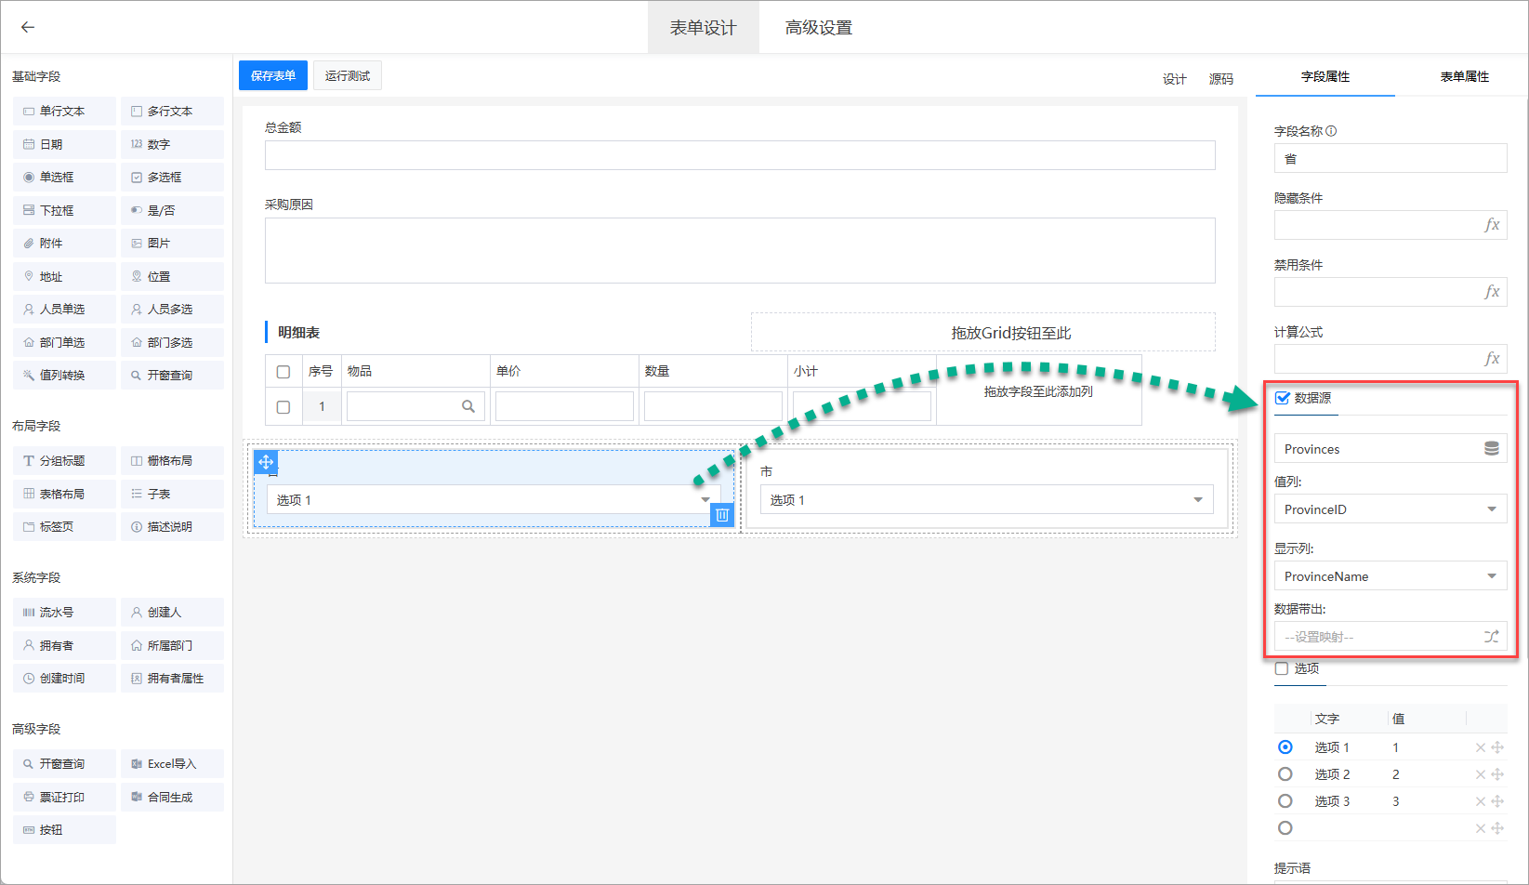Screen dimensions: 1529x885
Task: Click the 运行测试 button
Action: click(x=348, y=75)
